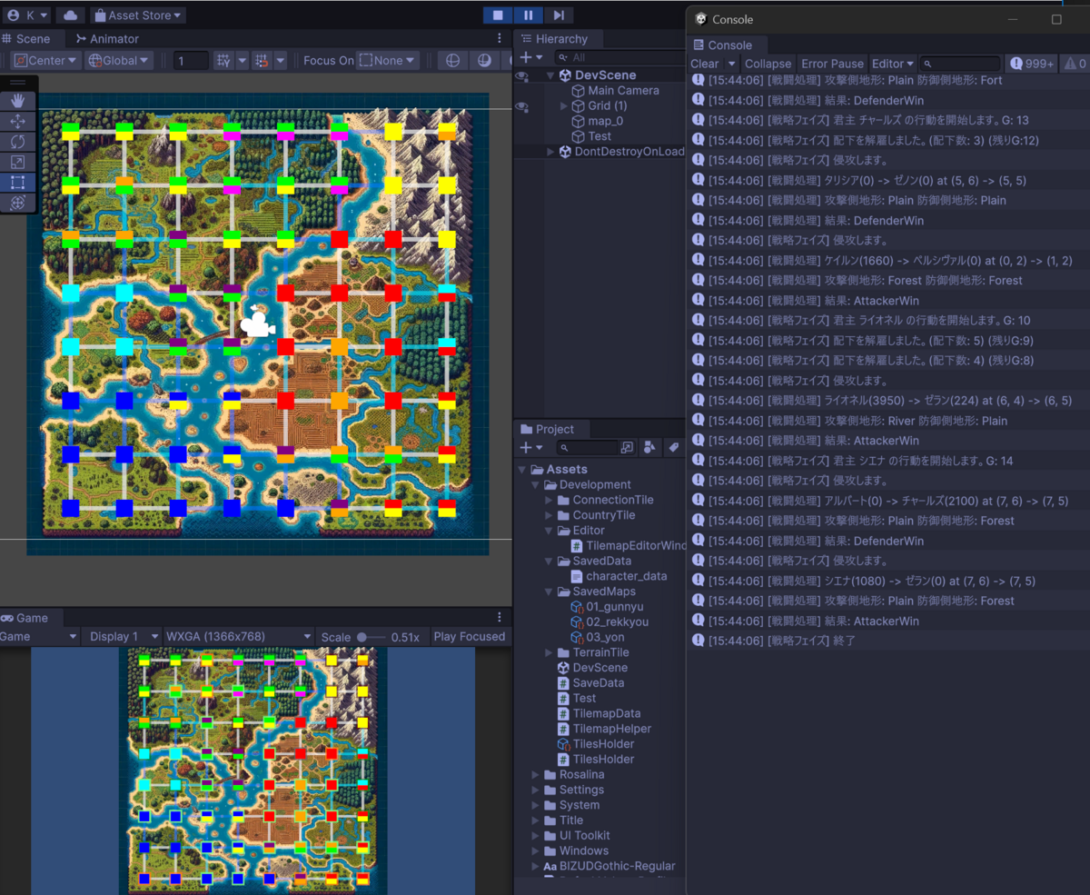
Task: Activate the Rotate tool
Action: [18, 142]
